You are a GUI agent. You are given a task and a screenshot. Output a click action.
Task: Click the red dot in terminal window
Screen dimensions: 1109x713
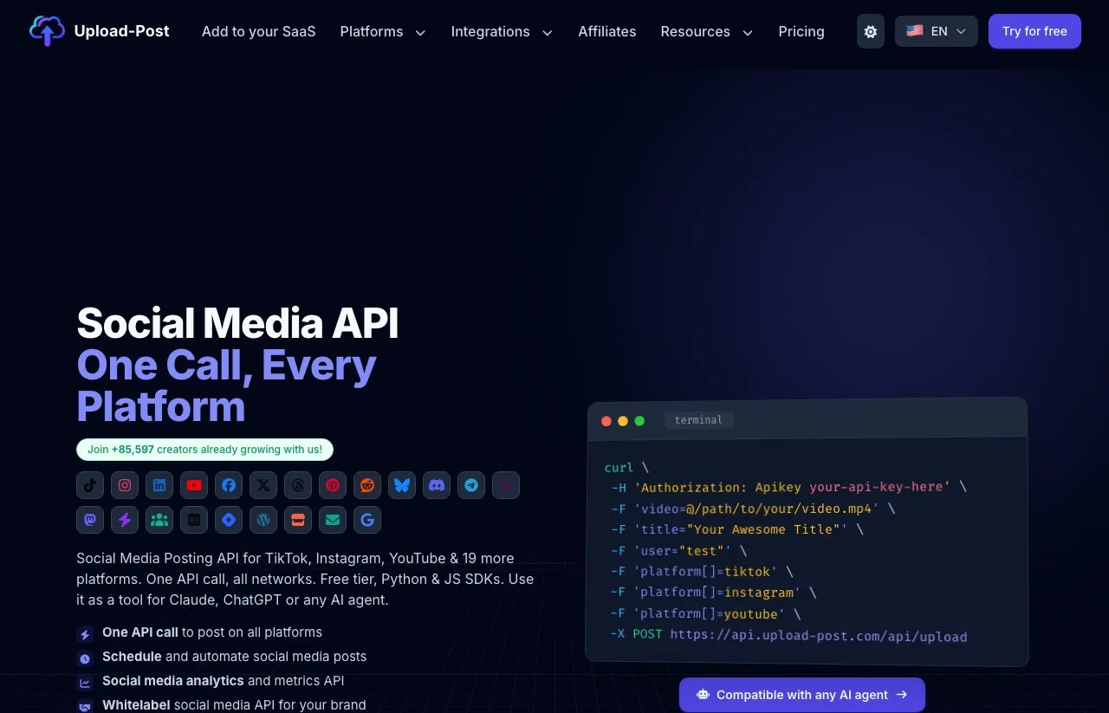[606, 421]
